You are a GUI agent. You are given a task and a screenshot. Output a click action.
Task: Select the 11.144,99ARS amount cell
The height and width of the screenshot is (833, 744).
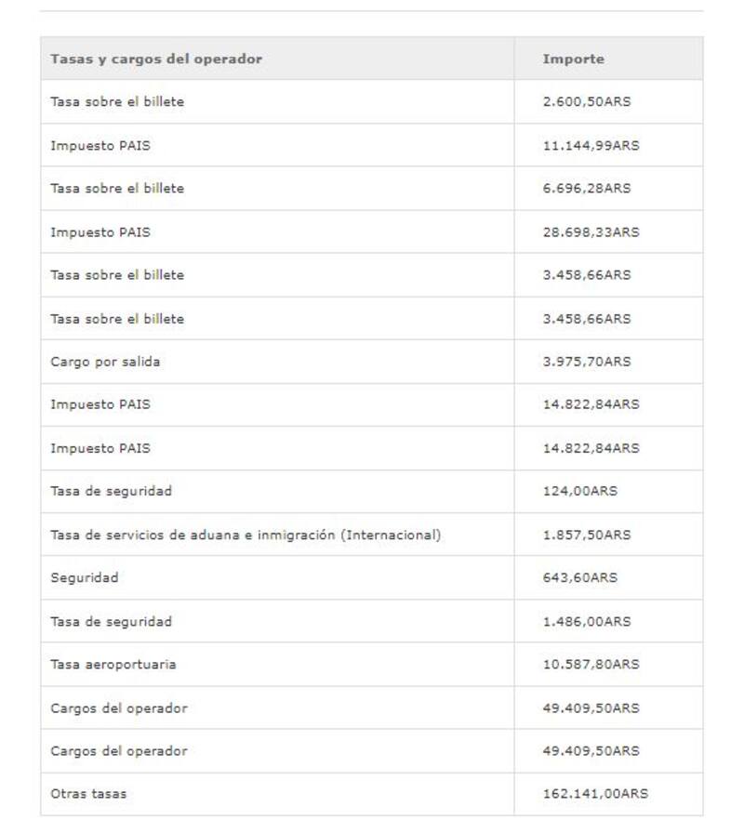591,145
